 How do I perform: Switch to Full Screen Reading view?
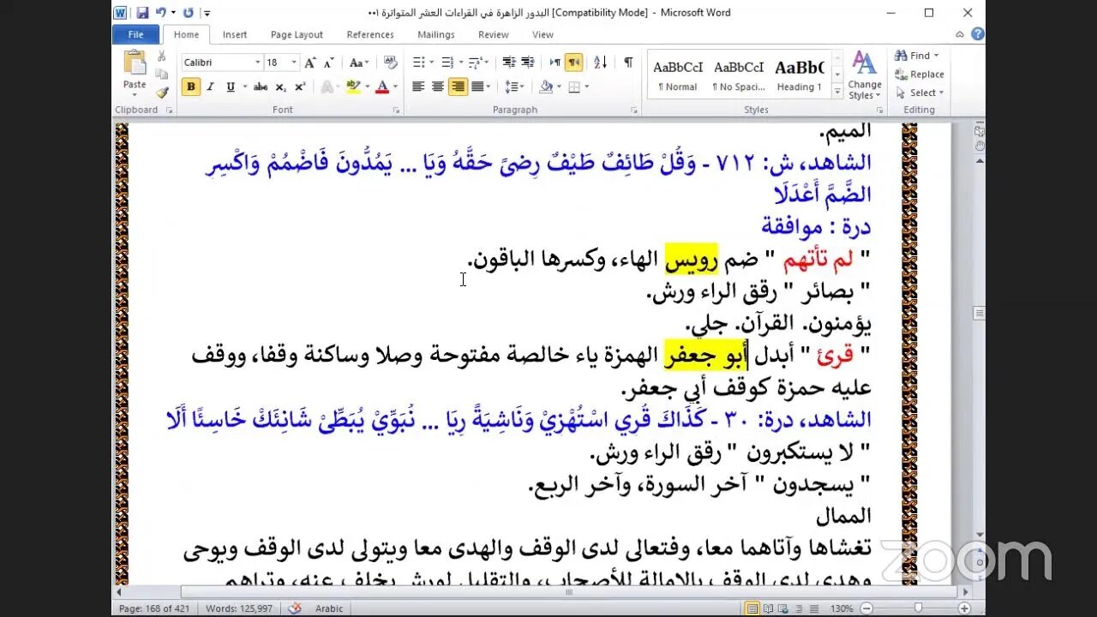coord(770,608)
